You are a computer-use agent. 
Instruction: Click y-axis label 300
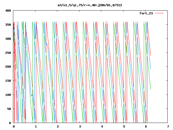[x=8, y=39]
